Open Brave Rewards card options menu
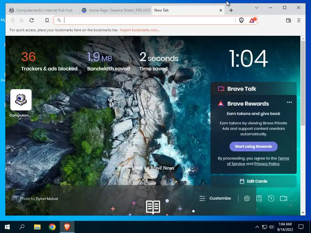This screenshot has width=311, height=233. 289,102
